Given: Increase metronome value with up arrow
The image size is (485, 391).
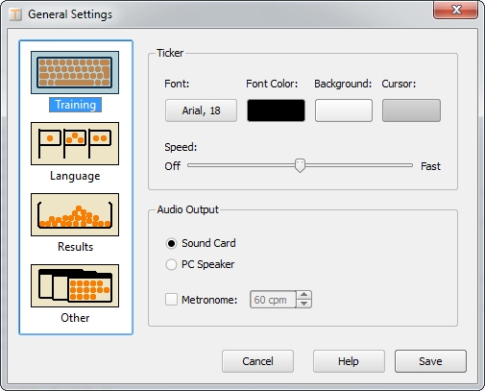Looking at the screenshot, I should pyautogui.click(x=304, y=295).
